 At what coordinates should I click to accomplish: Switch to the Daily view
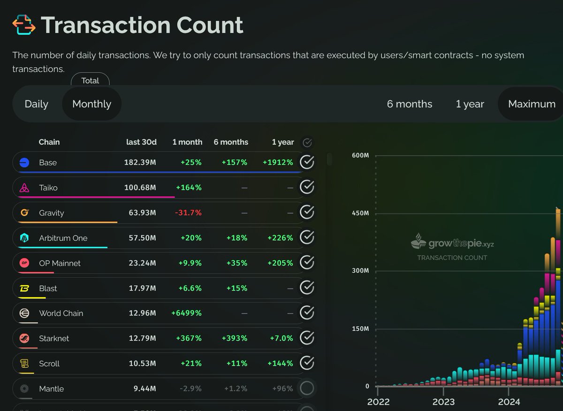pos(37,104)
